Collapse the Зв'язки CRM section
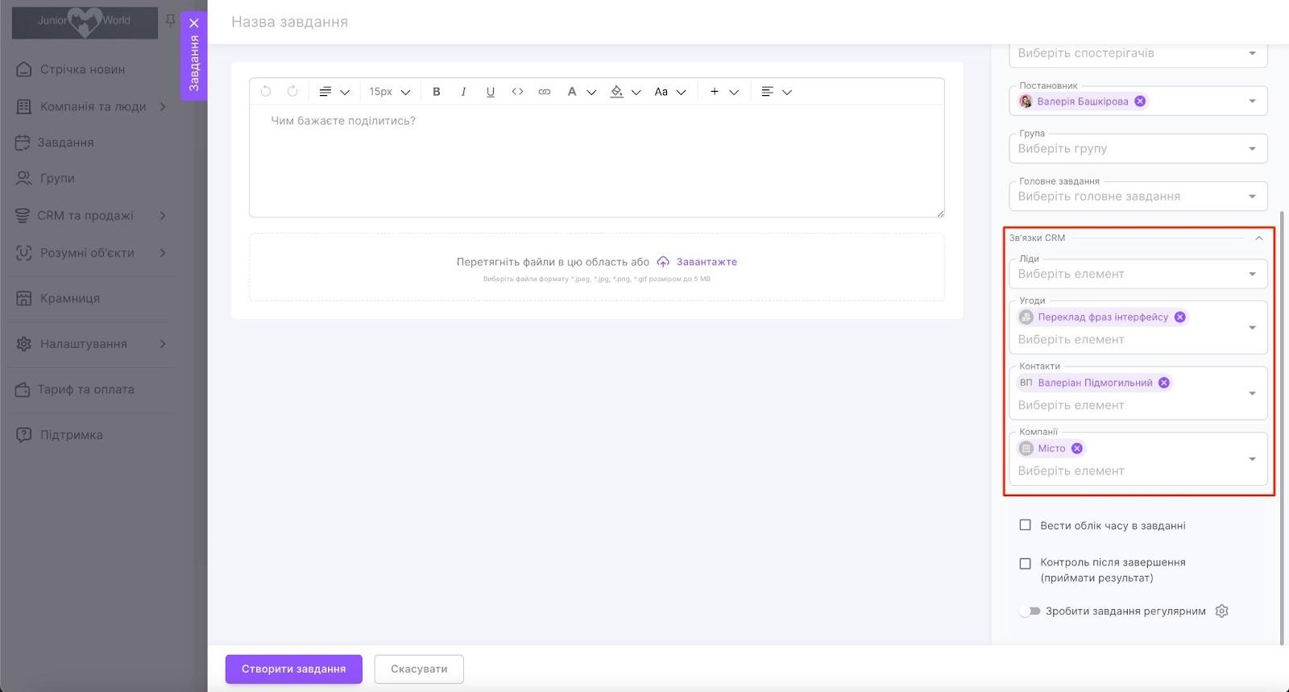1289x692 pixels. (1259, 238)
